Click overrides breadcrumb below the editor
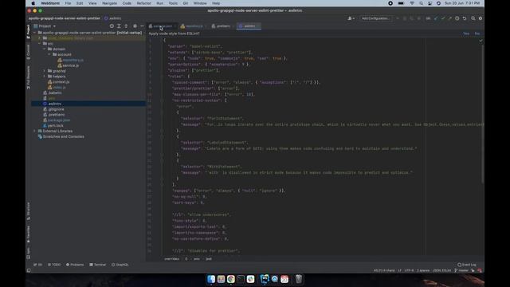This screenshot has height=287, width=510. pyautogui.click(x=171, y=259)
